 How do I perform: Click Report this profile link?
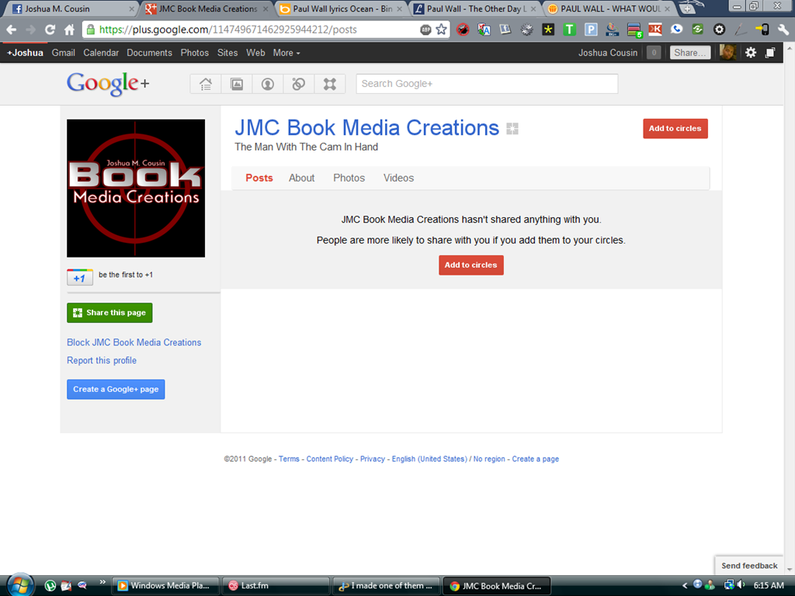pos(102,360)
